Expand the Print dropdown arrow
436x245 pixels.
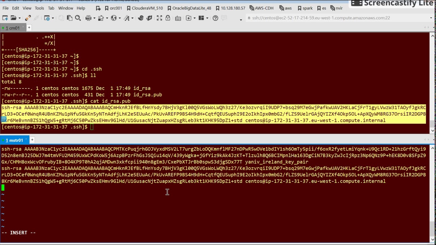click(x=94, y=18)
